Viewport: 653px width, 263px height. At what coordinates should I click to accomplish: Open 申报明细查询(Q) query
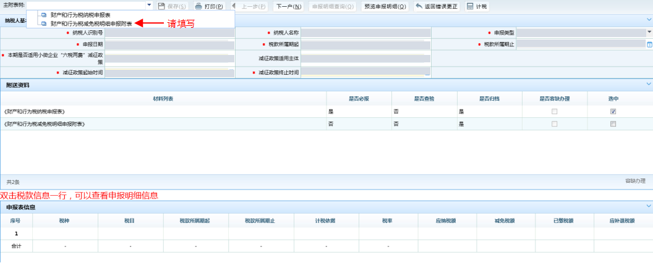(x=333, y=6)
